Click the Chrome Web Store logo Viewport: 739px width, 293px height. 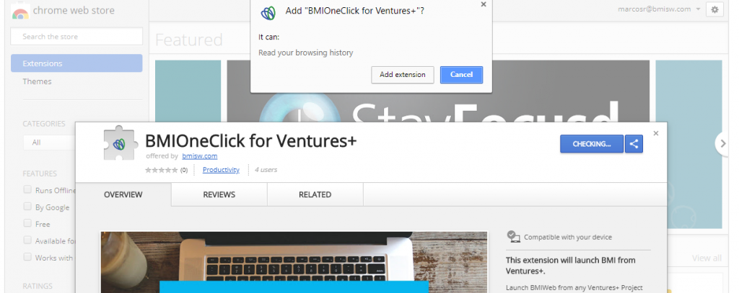(x=20, y=12)
